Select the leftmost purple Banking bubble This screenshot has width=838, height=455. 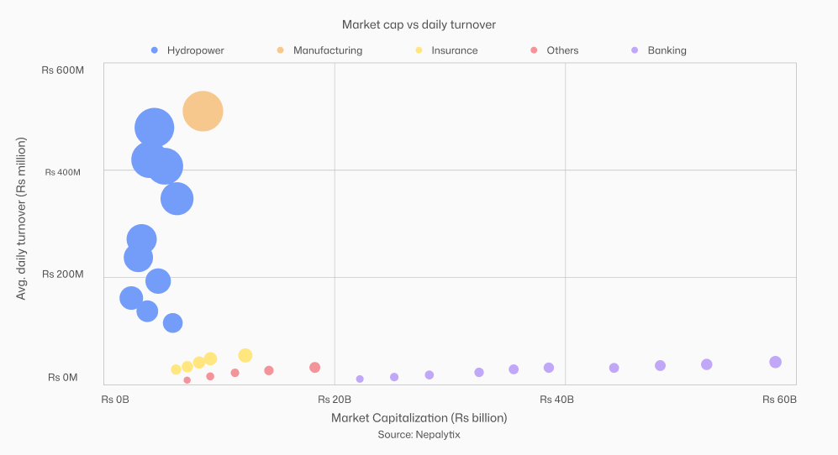pyautogui.click(x=360, y=379)
